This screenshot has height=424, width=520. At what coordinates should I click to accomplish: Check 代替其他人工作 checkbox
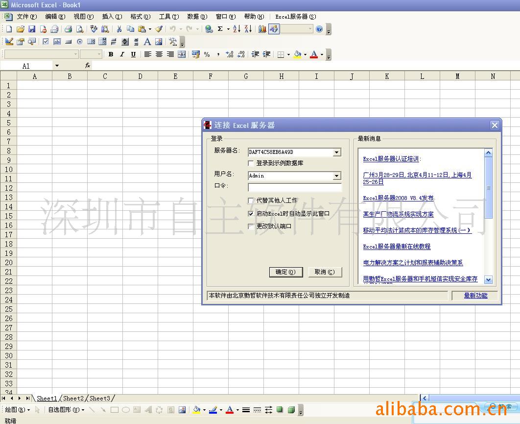click(251, 200)
